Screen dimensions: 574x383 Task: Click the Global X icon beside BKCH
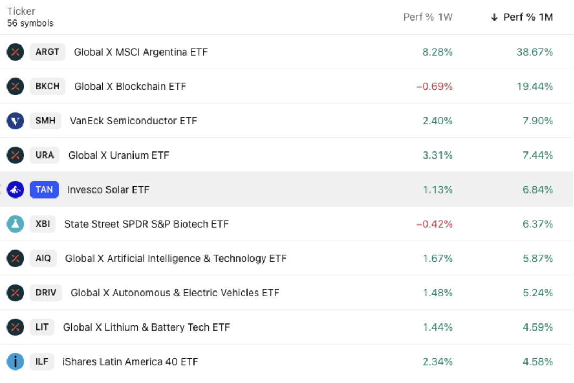tap(16, 86)
